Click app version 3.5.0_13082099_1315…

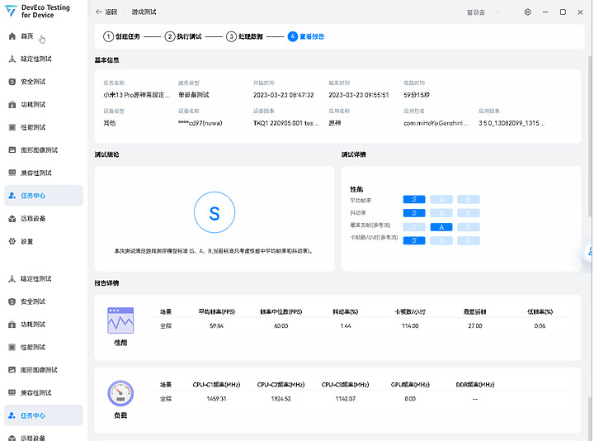pyautogui.click(x=511, y=123)
